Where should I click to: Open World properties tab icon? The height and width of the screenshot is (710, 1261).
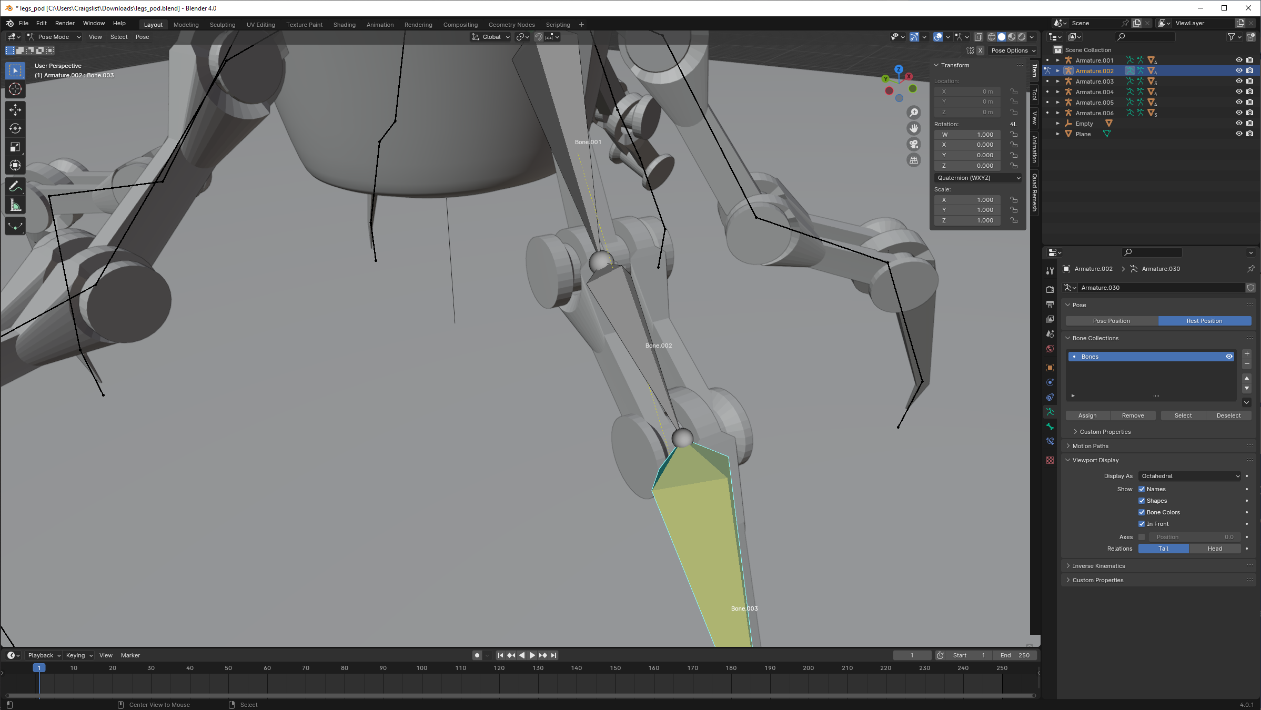coord(1050,349)
